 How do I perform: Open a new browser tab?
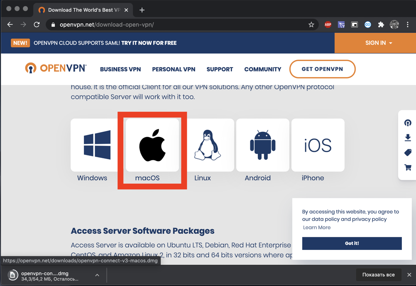click(x=142, y=10)
